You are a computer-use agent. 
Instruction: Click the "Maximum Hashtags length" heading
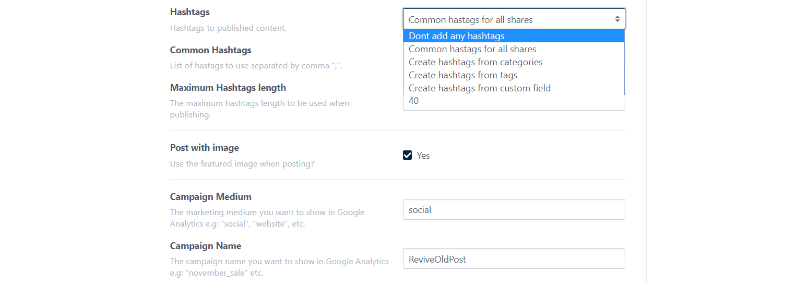[228, 88]
